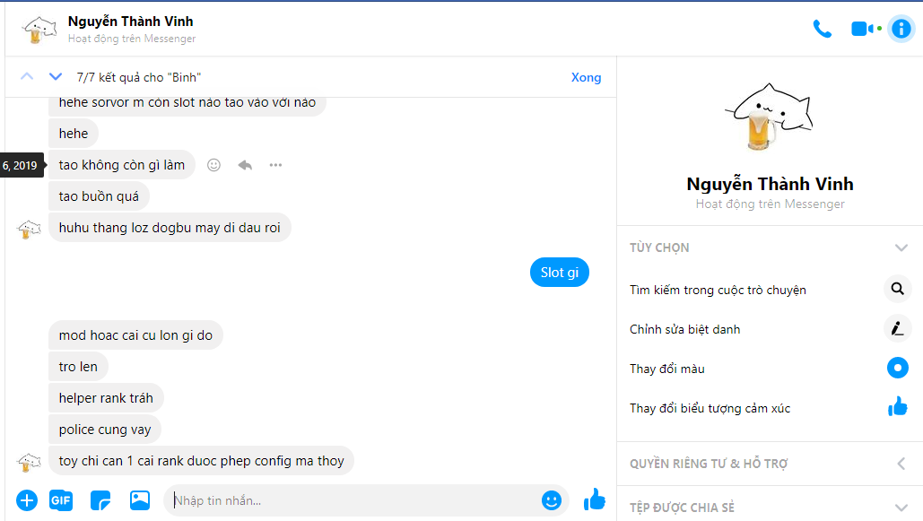
Task: Click sender avatar beside 'huhu thang loz' message
Action: click(x=29, y=229)
